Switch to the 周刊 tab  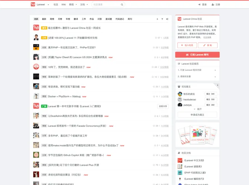130,19
